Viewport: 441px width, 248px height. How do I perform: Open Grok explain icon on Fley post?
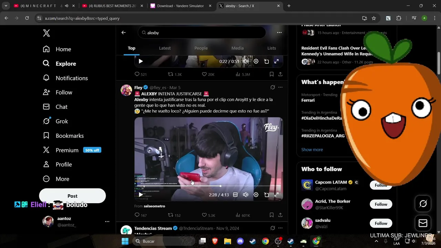[x=273, y=87]
